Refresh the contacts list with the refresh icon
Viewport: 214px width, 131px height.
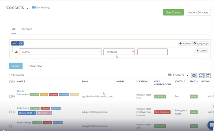200,75
